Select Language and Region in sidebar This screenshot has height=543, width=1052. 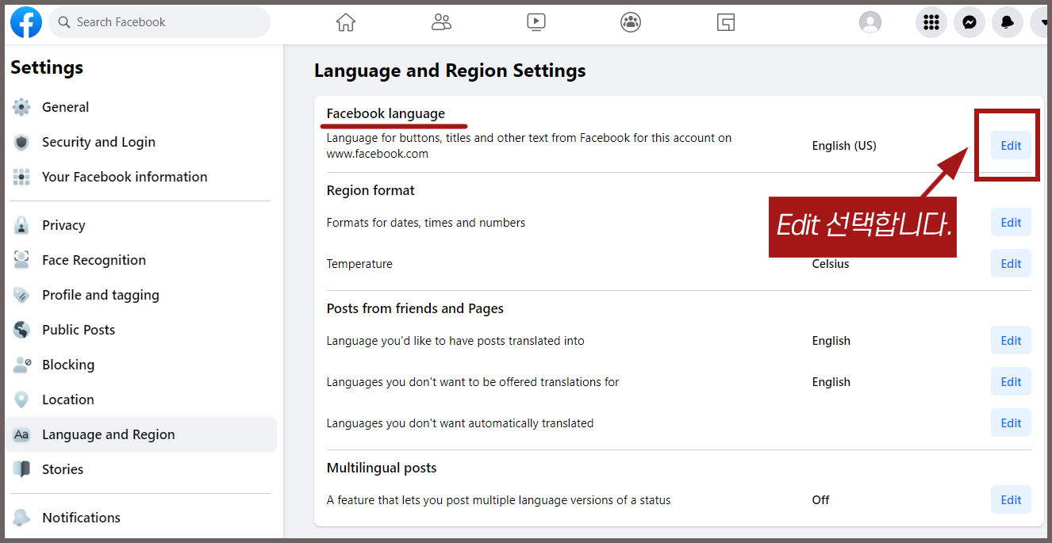(x=141, y=434)
